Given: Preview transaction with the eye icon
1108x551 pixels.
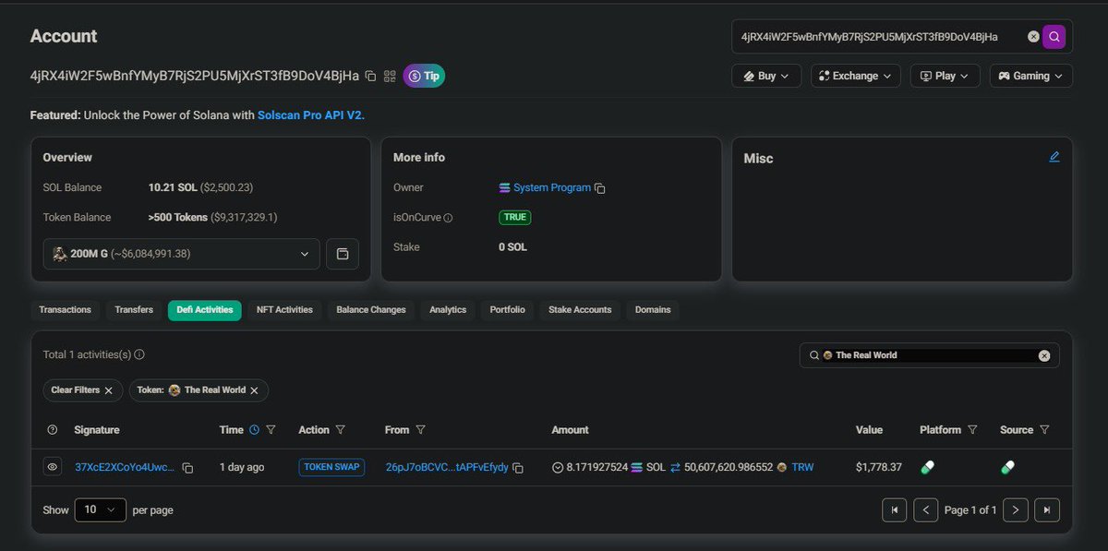Looking at the screenshot, I should [x=53, y=468].
